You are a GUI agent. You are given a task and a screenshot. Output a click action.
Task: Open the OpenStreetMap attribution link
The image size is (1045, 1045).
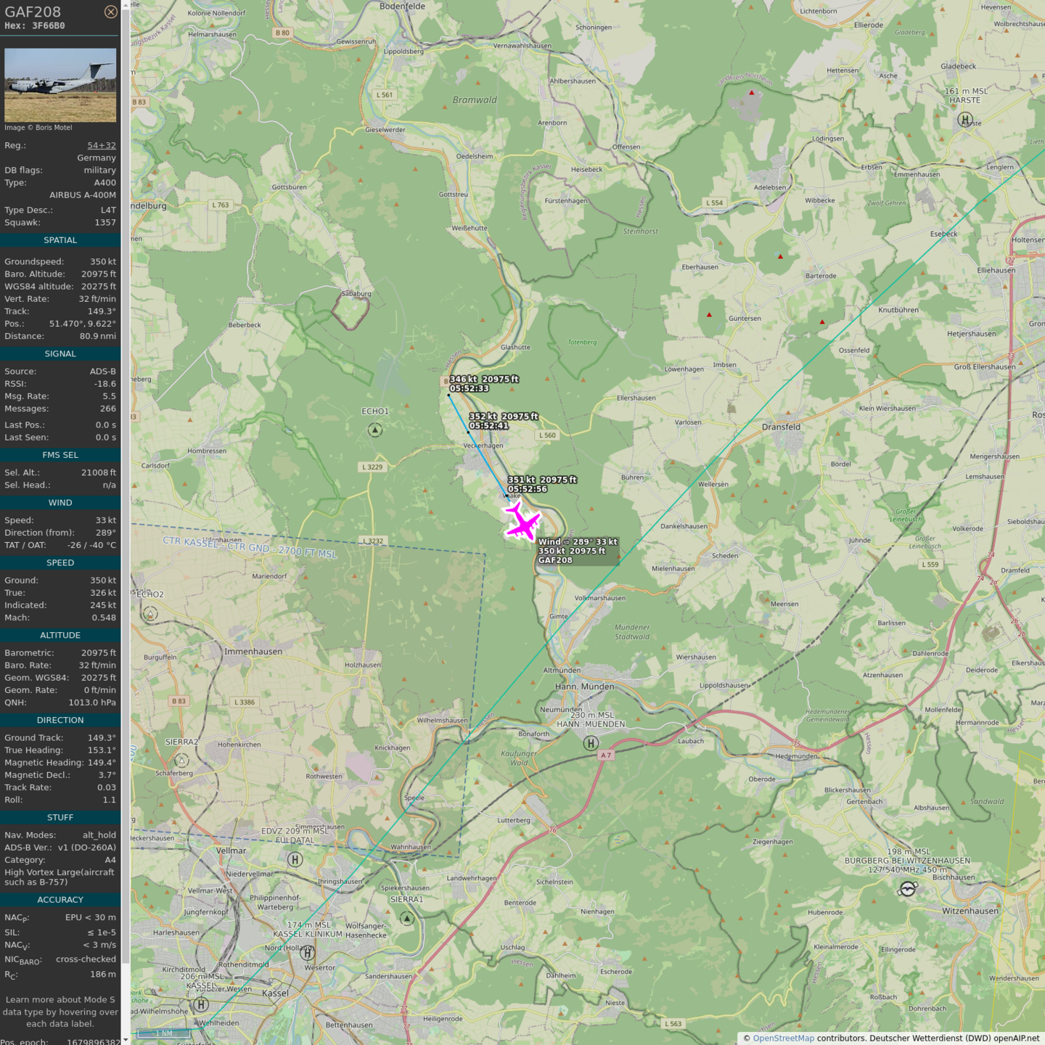[x=783, y=1038]
